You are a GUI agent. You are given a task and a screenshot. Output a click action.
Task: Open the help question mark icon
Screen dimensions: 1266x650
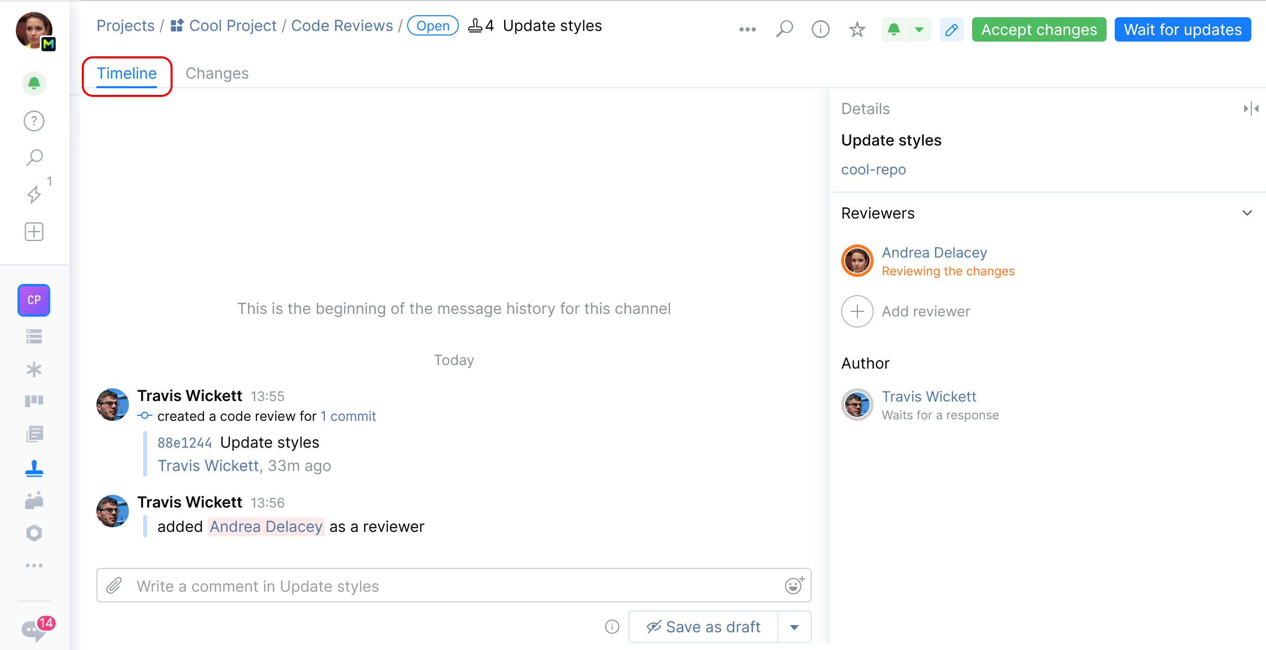[34, 121]
